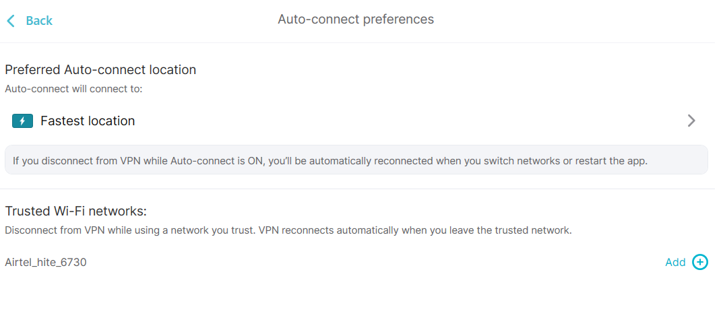Expand Fastest location with the right chevron

691,121
